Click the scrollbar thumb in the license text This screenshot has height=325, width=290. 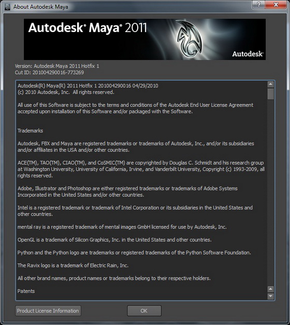coord(270,94)
